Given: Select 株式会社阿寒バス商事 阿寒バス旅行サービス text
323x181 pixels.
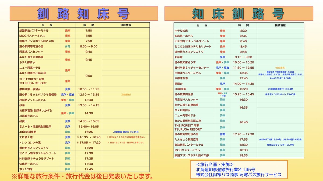Looking at the screenshot, I should pyautogui.click(x=239, y=175).
